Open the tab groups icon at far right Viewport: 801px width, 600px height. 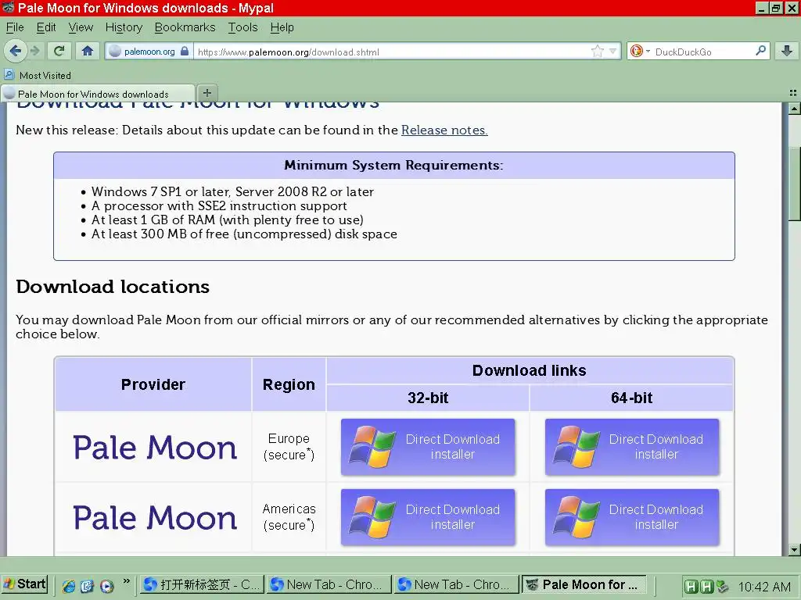click(793, 93)
